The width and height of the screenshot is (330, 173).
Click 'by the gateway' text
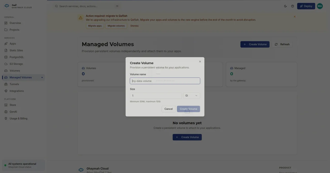pos(238,81)
